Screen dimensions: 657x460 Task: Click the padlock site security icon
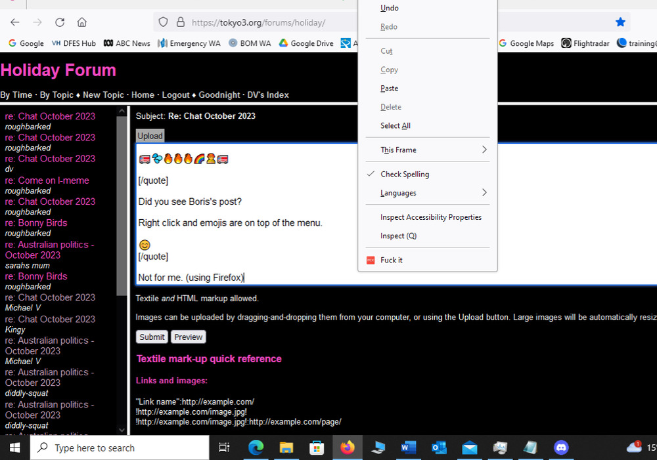(180, 22)
